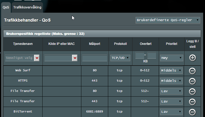Image resolution: width=205 pixels, height=117 pixels.
Task: Click the Tjenestenavn column header
Action: point(23,44)
